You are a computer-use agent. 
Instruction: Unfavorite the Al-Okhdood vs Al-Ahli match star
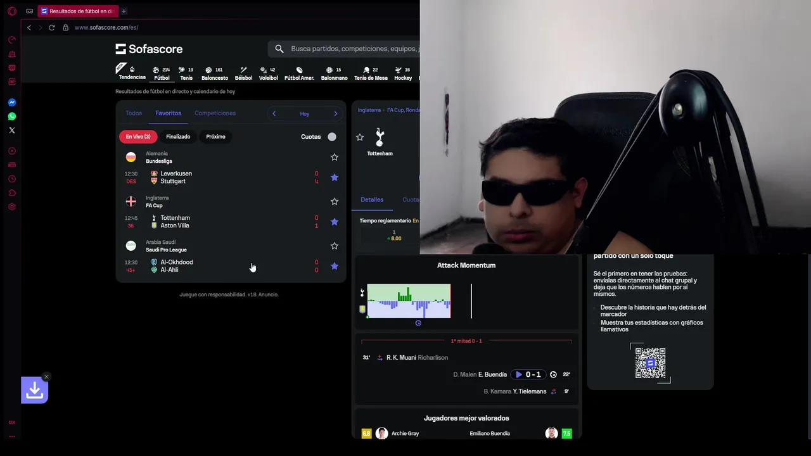(x=335, y=266)
